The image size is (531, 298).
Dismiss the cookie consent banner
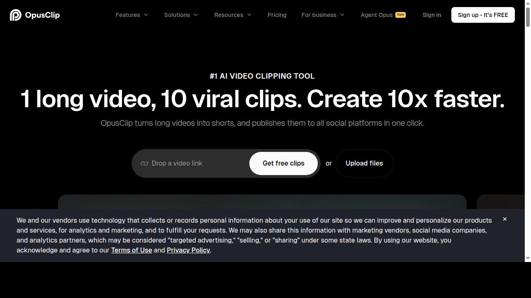(x=505, y=219)
